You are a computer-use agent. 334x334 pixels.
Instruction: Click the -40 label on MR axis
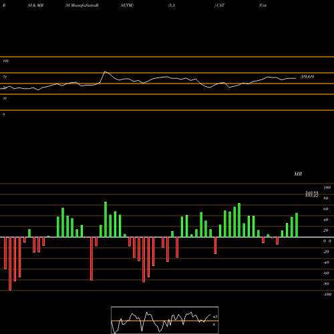click(326, 263)
